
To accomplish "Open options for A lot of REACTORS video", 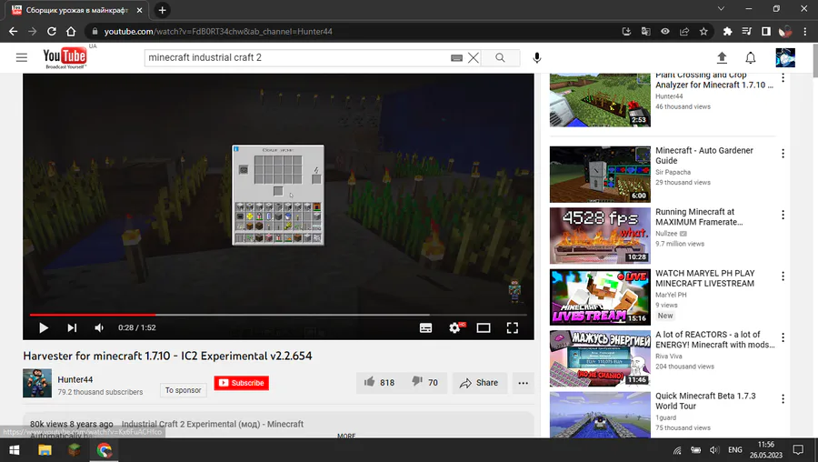I will pos(783,337).
